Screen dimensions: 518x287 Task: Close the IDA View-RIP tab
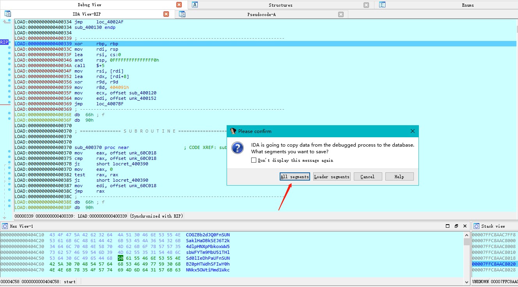click(166, 14)
